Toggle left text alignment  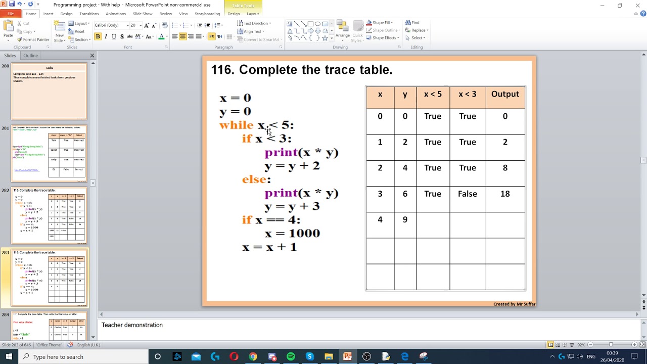pos(175,36)
